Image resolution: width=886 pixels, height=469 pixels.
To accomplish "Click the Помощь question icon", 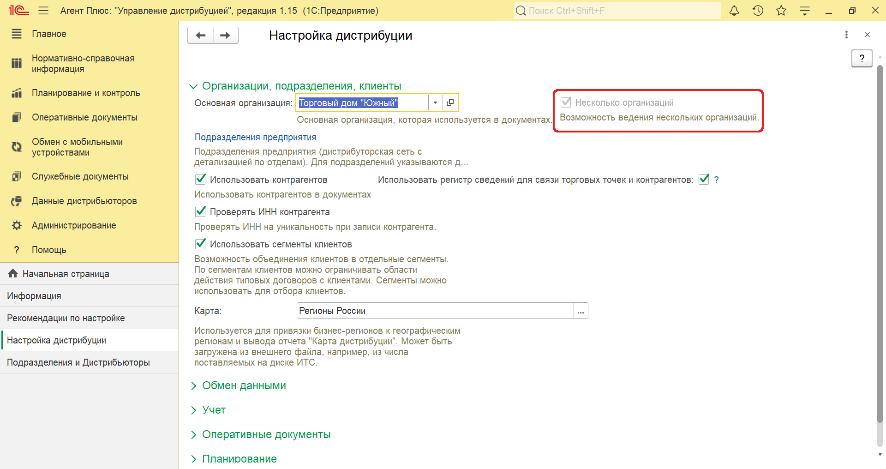I will click(17, 250).
